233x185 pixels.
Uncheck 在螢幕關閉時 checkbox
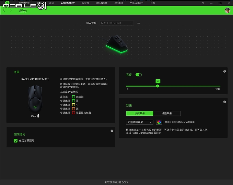16,141
